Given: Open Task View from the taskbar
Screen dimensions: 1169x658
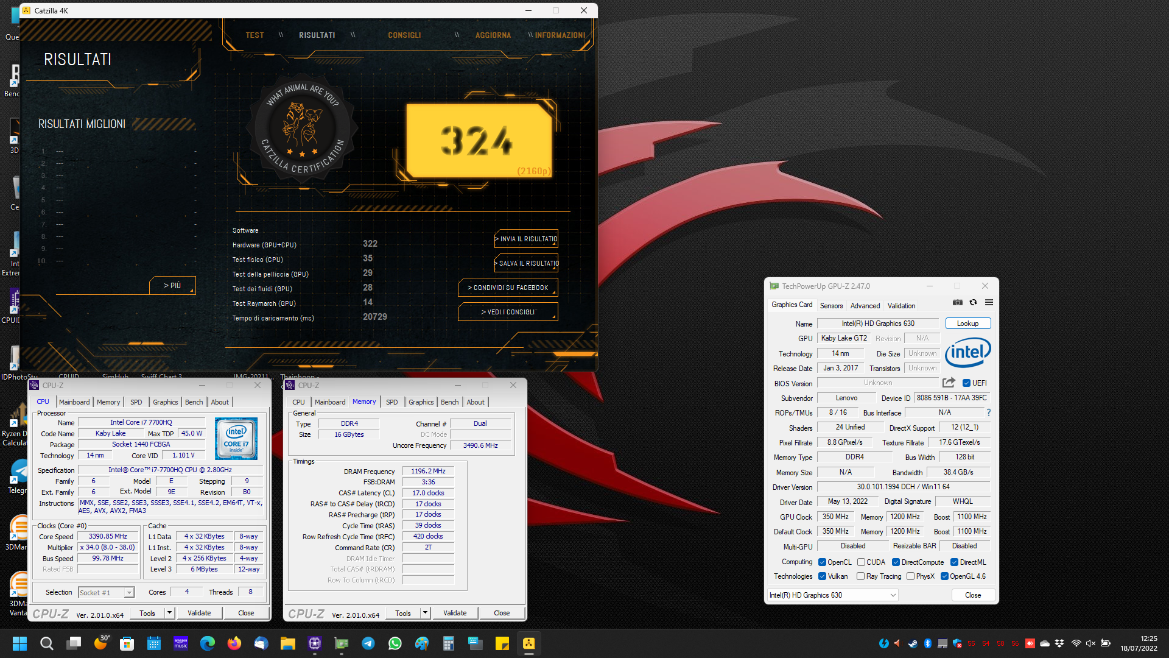Looking at the screenshot, I should [74, 643].
